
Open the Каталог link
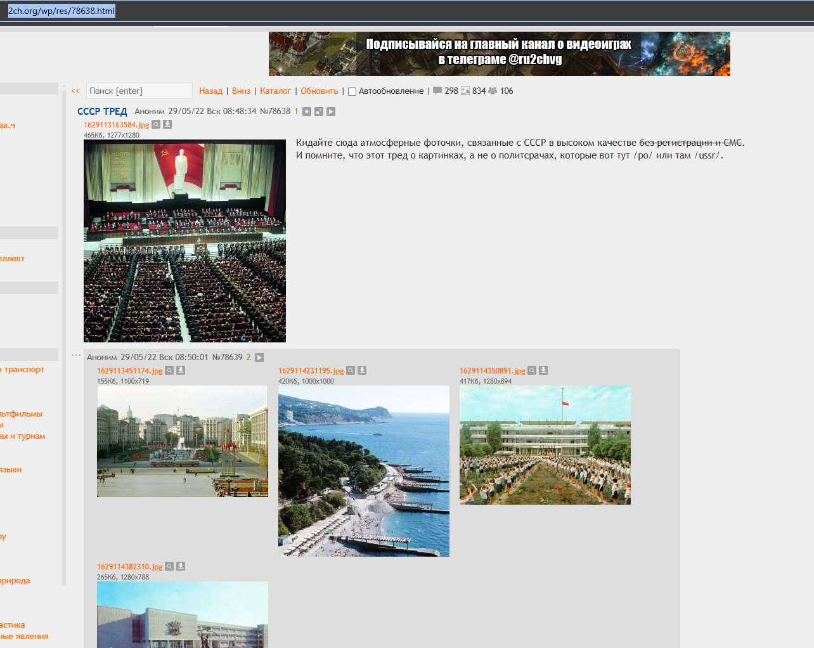[x=275, y=91]
